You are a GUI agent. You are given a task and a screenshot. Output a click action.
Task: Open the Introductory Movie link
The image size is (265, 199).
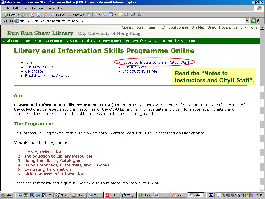(x=140, y=71)
